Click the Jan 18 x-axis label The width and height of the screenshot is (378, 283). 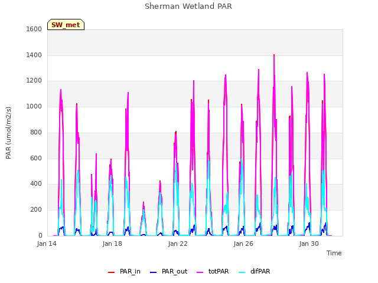tap(112, 243)
